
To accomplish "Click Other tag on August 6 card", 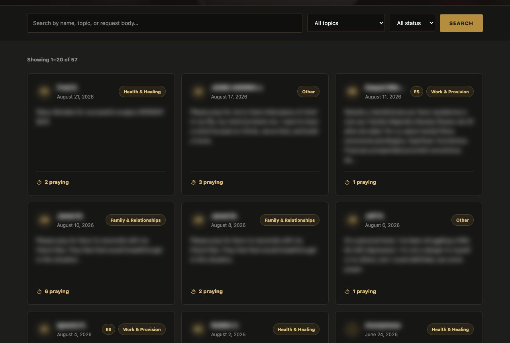I will [x=463, y=220].
